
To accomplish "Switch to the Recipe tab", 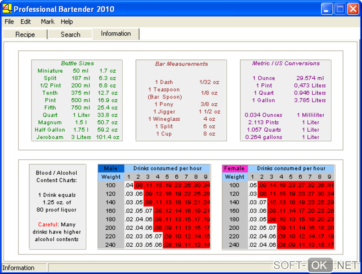I will click(25, 34).
